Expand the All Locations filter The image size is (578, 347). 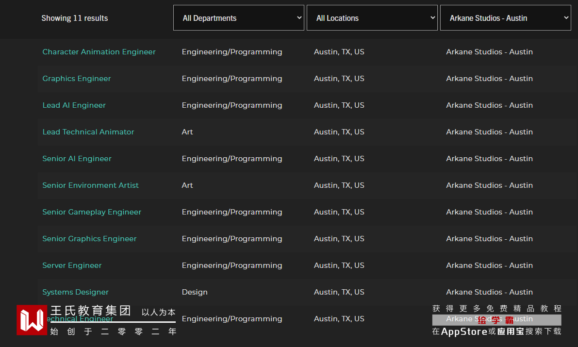[x=372, y=18]
